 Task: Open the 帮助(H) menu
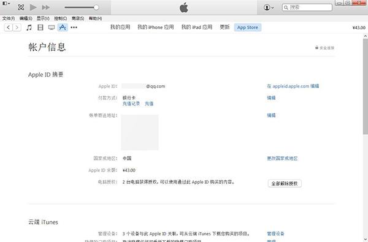95,18
